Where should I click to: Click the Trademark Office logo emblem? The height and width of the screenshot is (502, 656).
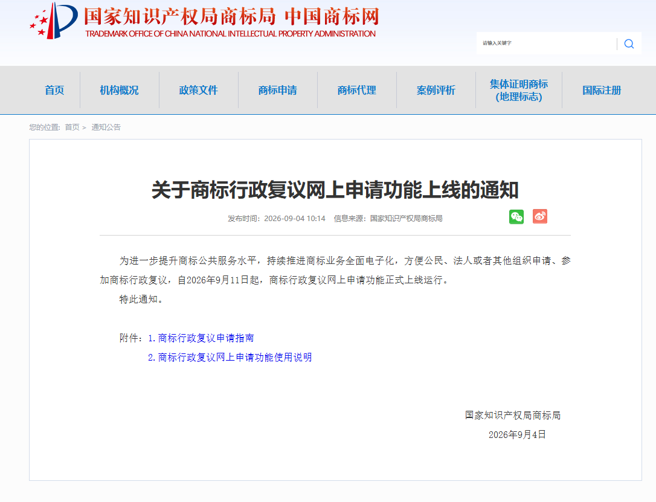[x=54, y=21]
